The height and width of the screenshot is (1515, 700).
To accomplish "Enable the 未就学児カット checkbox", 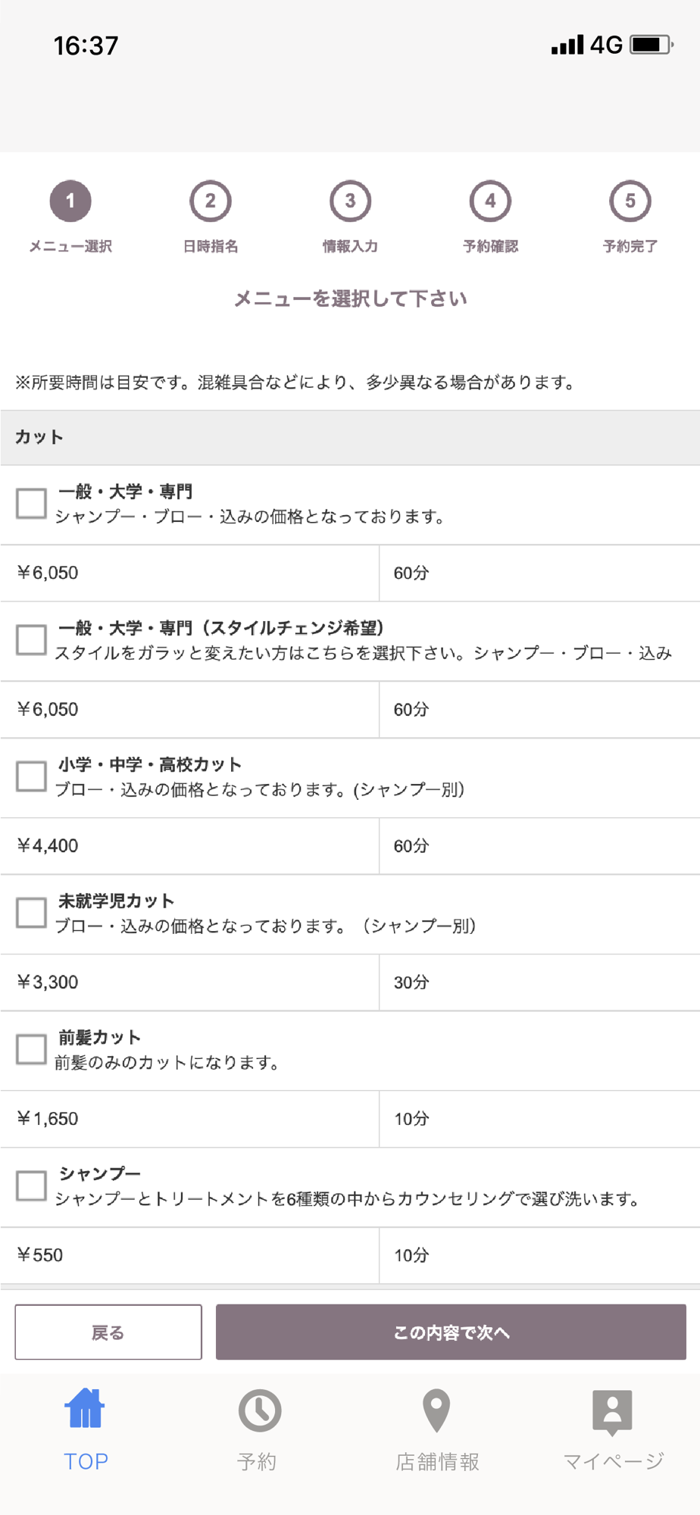I will [32, 912].
